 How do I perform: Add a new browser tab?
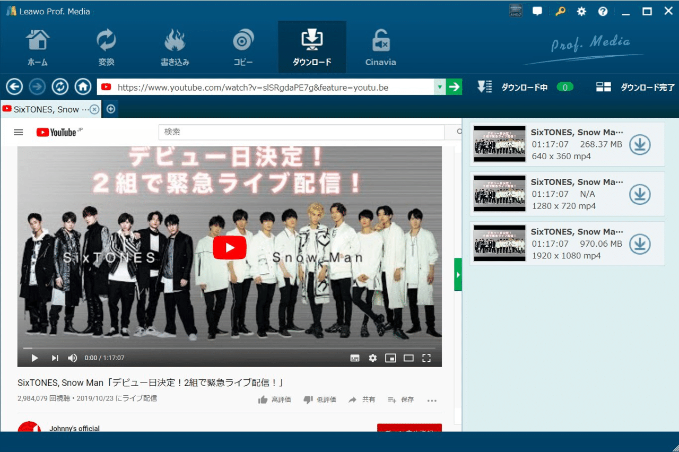[x=111, y=109]
